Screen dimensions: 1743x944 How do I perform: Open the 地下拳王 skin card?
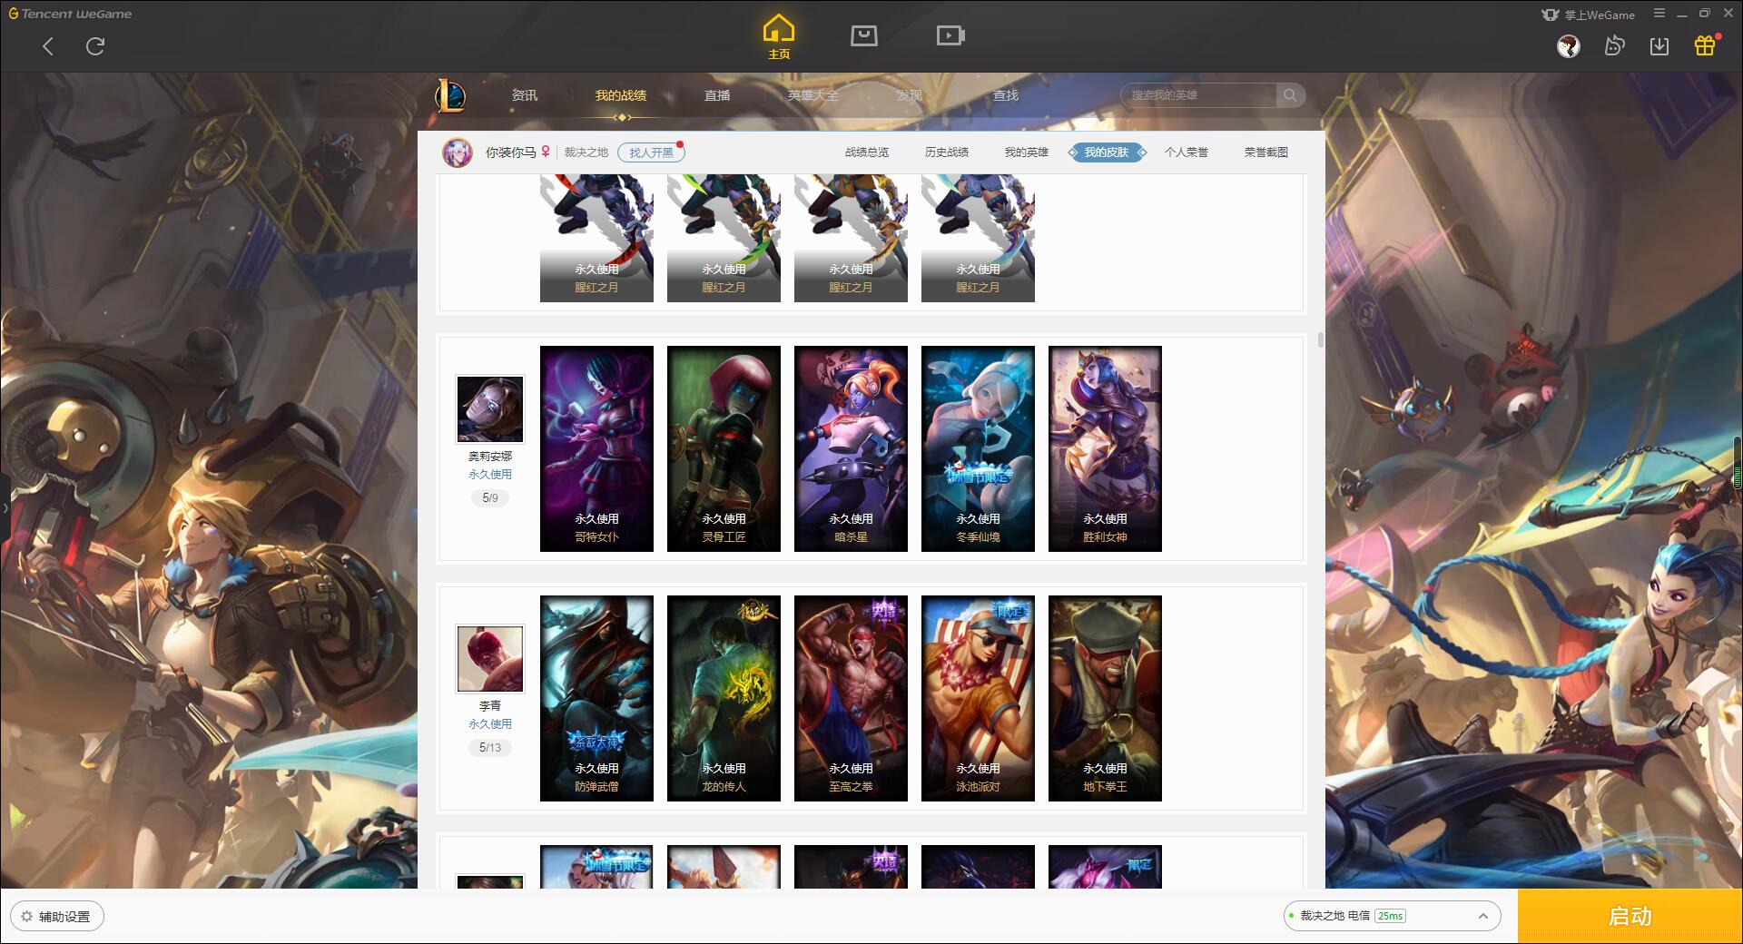tap(1105, 698)
